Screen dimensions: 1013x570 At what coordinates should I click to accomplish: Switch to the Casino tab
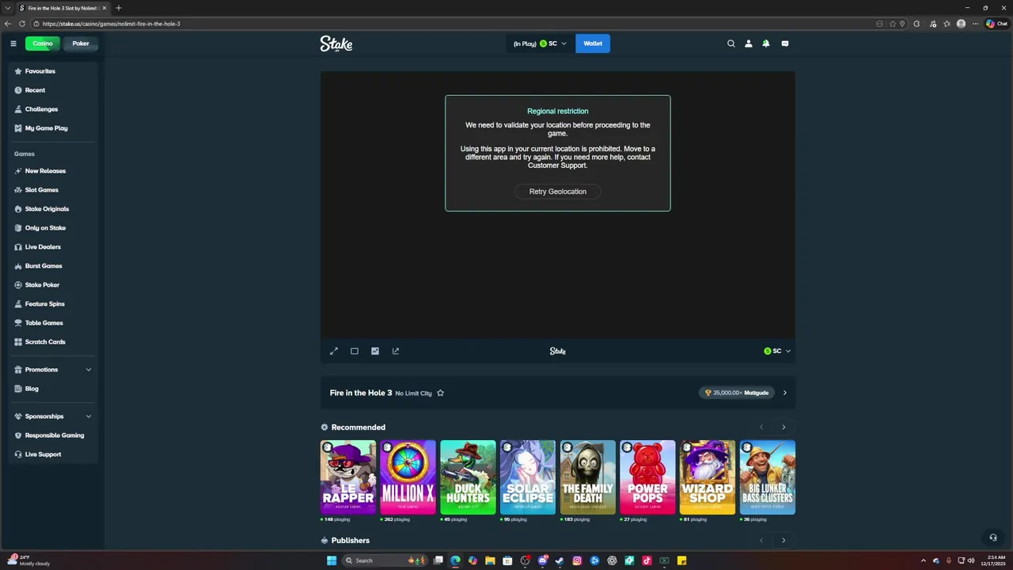43,44
